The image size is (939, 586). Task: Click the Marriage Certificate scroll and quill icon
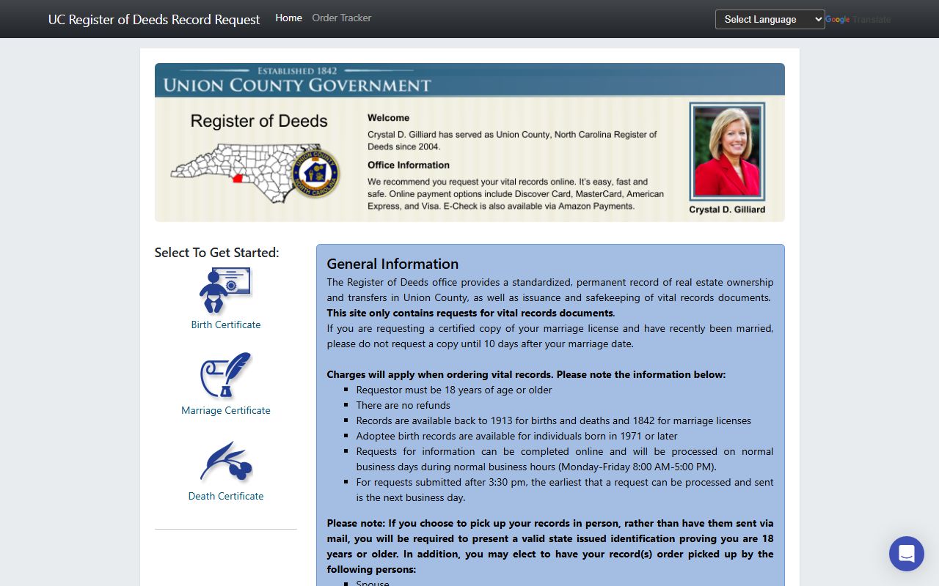225,376
